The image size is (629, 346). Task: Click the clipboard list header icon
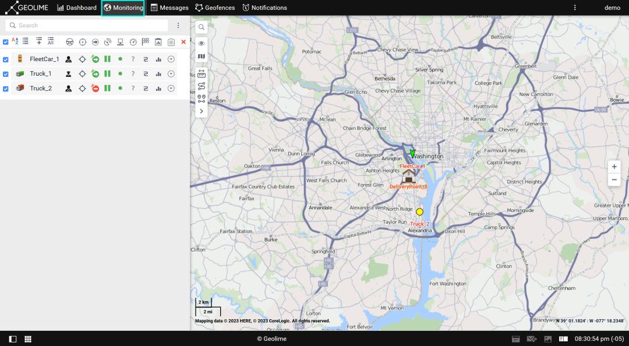coord(171,42)
